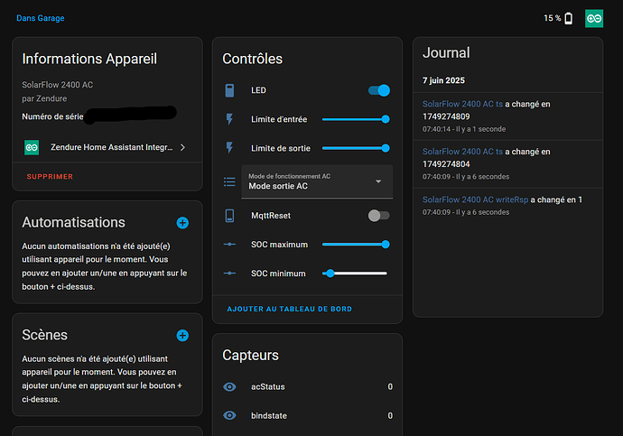Click the LED device icon
This screenshot has width=623, height=436.
coord(229,90)
